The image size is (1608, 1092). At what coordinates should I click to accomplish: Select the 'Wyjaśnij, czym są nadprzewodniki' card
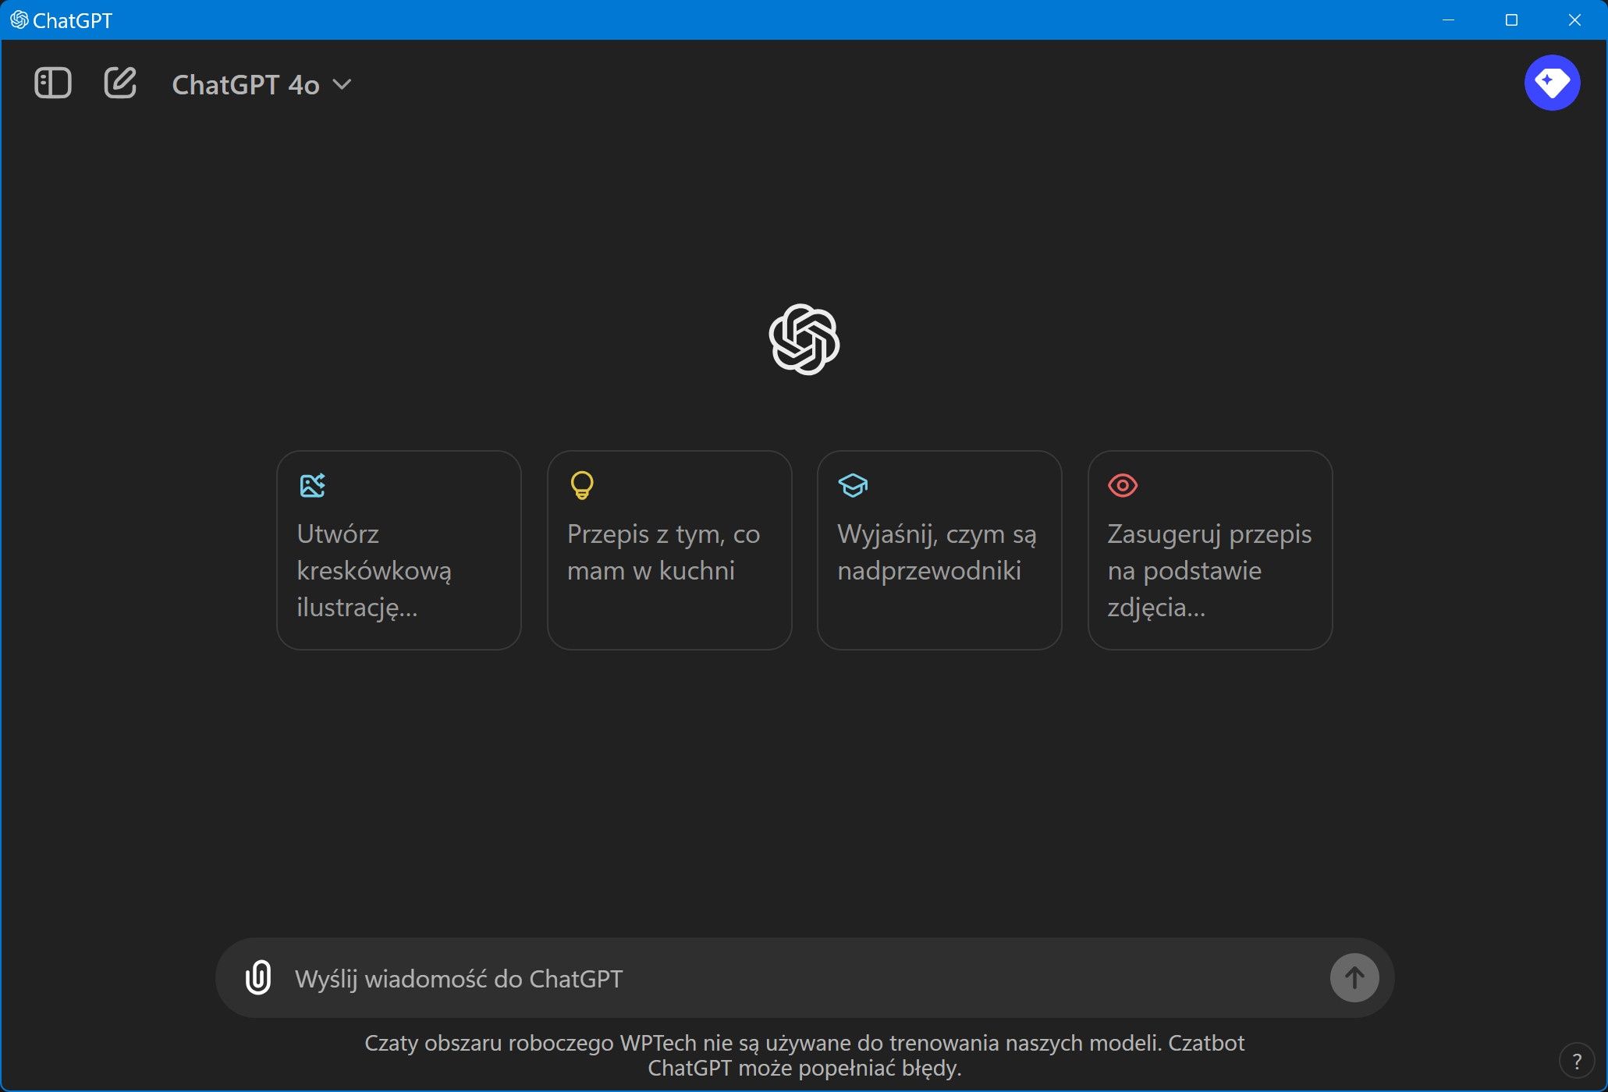point(939,550)
